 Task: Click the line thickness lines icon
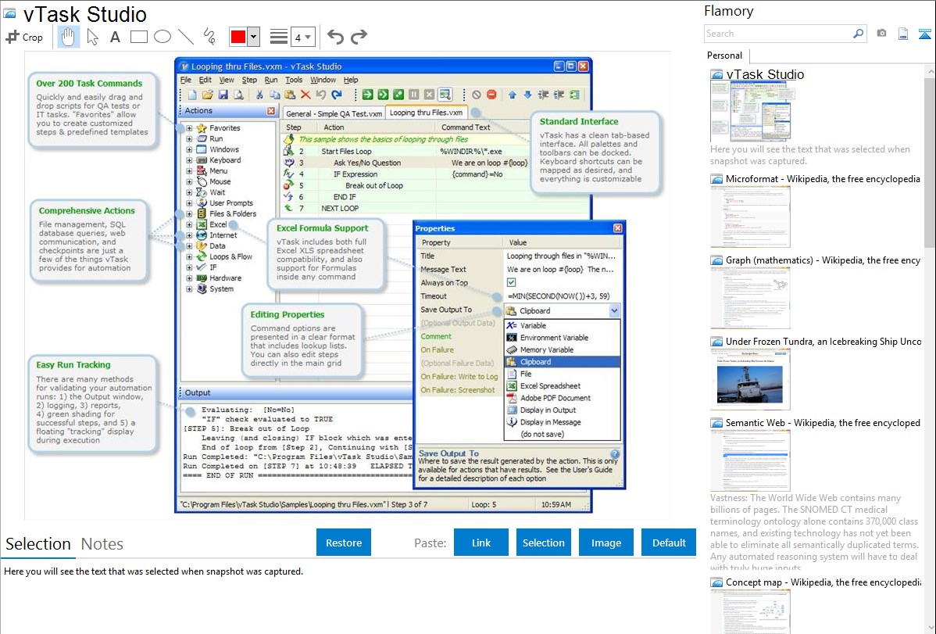coord(279,37)
